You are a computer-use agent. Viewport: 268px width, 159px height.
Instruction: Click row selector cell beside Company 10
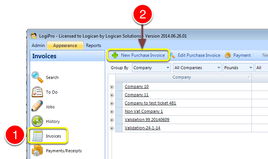[x=119, y=86]
